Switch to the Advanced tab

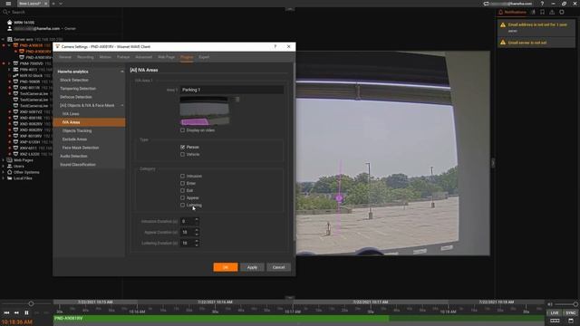(x=143, y=57)
